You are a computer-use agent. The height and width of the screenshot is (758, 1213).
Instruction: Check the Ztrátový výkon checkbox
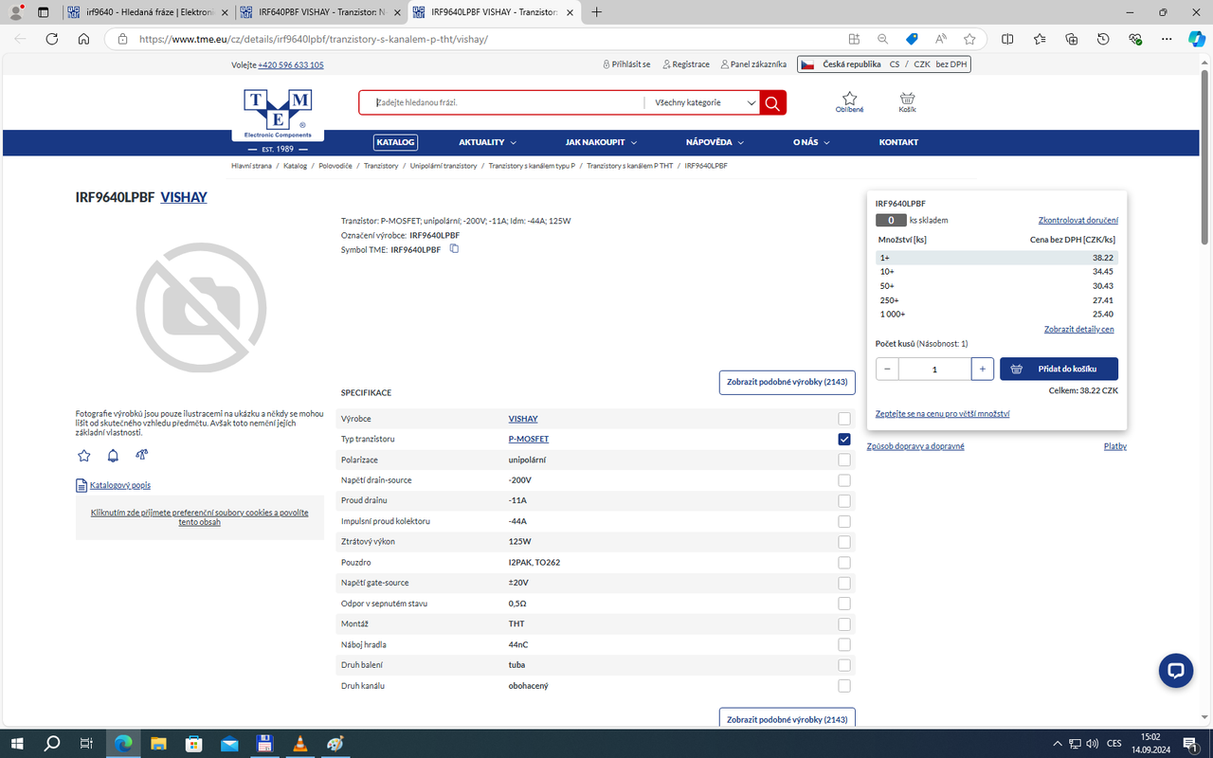[x=844, y=542]
